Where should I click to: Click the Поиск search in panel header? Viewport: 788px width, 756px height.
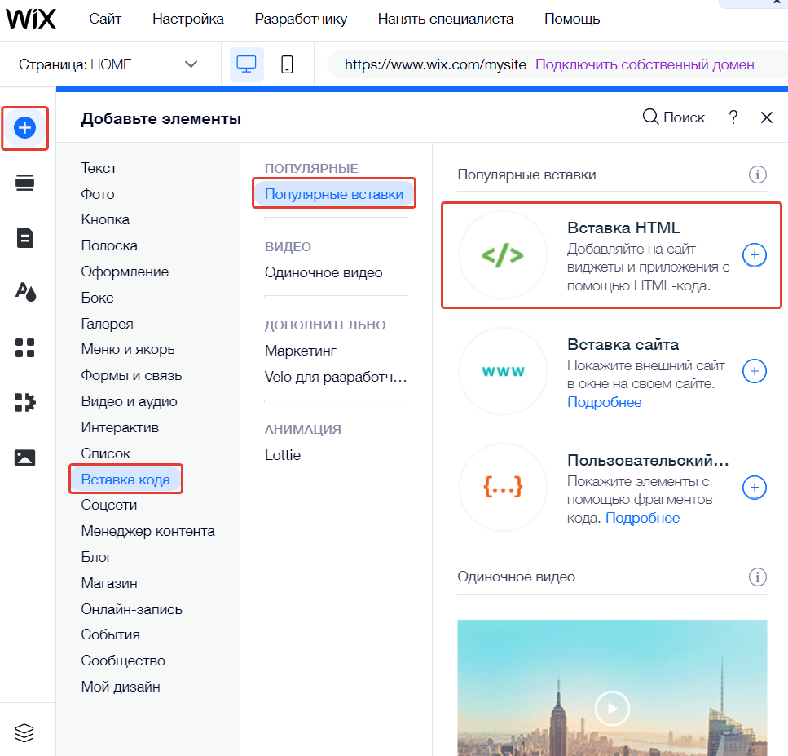click(x=673, y=117)
